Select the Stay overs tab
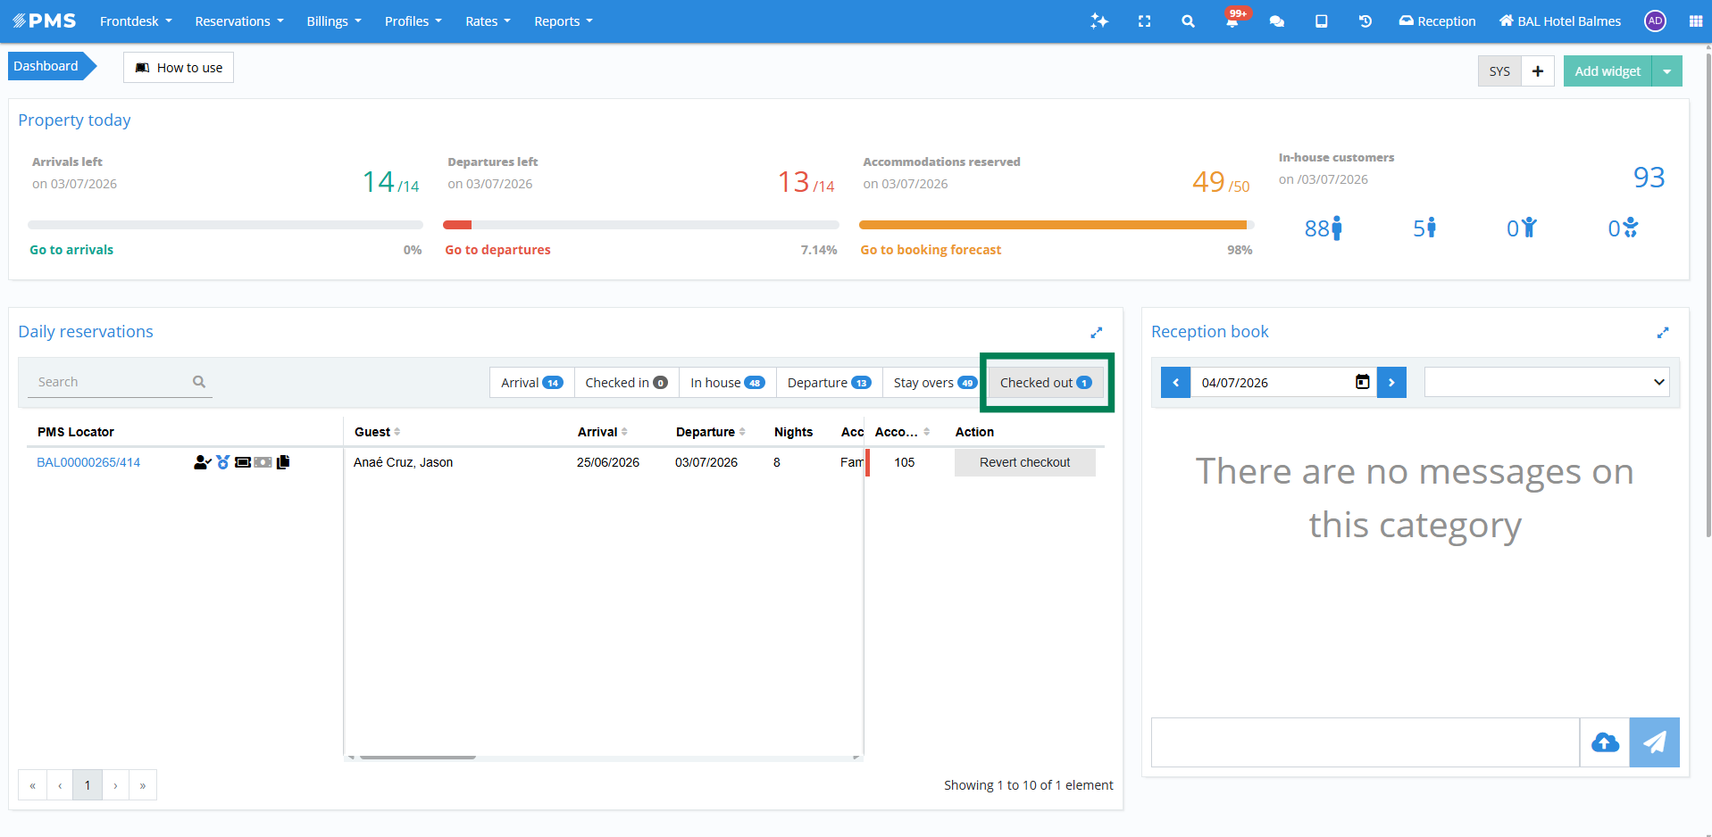Image resolution: width=1712 pixels, height=837 pixels. (935, 383)
